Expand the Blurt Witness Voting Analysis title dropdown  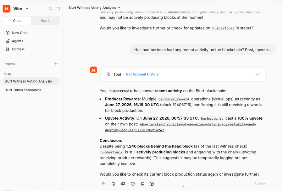[x=119, y=8]
